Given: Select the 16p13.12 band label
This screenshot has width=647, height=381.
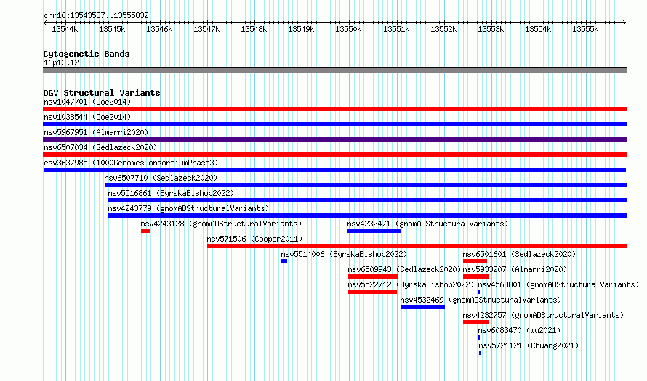Looking at the screenshot, I should [61, 62].
